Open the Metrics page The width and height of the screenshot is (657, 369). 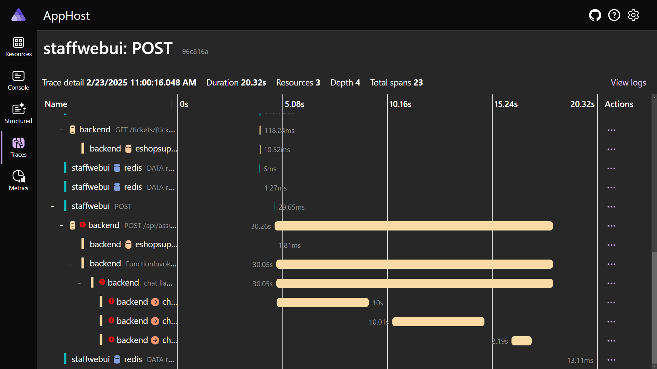click(x=18, y=181)
